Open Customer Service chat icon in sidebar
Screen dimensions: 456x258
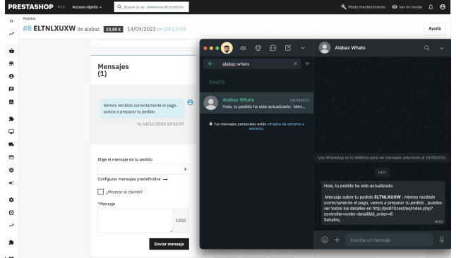pyautogui.click(x=11, y=89)
